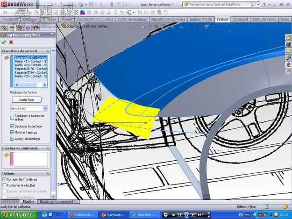Click the house icon in right task pane
292x219 pixels.
(288, 37)
